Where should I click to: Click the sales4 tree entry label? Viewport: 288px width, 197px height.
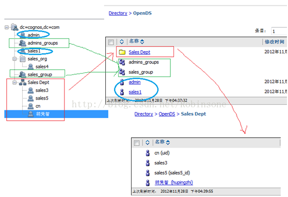click(42, 67)
